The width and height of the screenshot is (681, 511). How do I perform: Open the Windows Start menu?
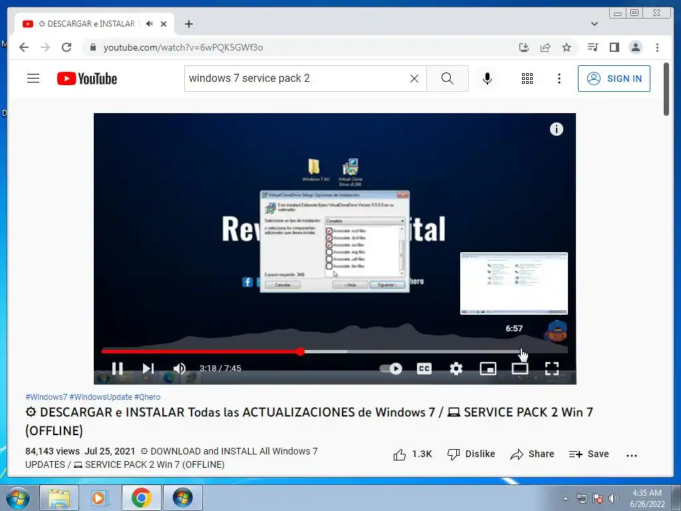pyautogui.click(x=18, y=498)
